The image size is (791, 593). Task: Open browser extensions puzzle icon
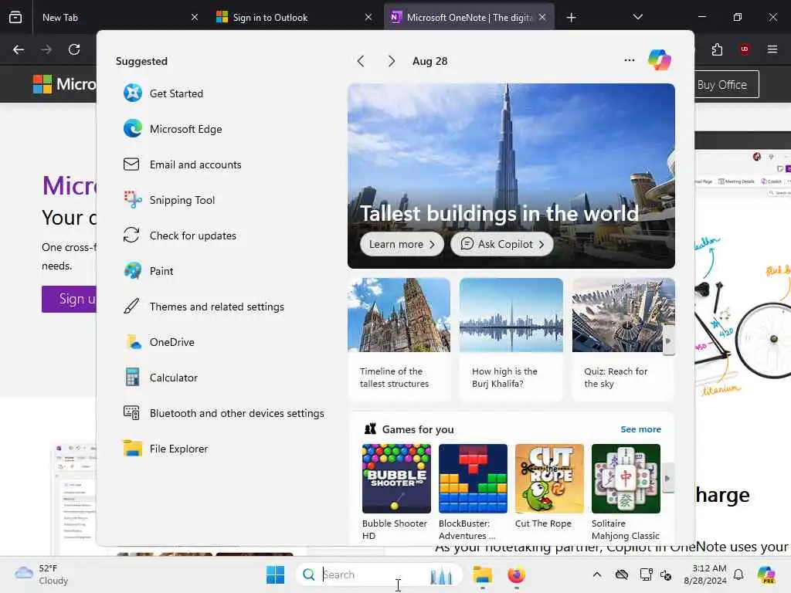717,49
